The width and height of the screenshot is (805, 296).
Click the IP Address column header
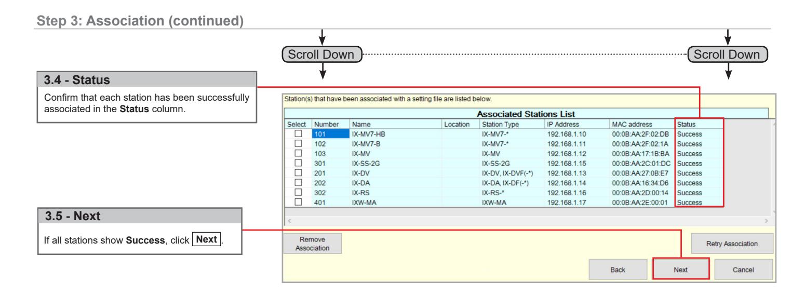pyautogui.click(x=578, y=125)
